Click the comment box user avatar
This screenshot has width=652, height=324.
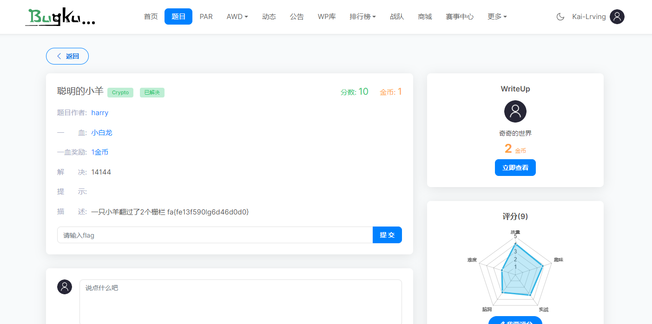pyautogui.click(x=65, y=287)
